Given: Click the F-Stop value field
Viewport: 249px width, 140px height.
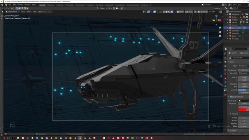Looking at the screenshot, I should [x=244, y=118].
